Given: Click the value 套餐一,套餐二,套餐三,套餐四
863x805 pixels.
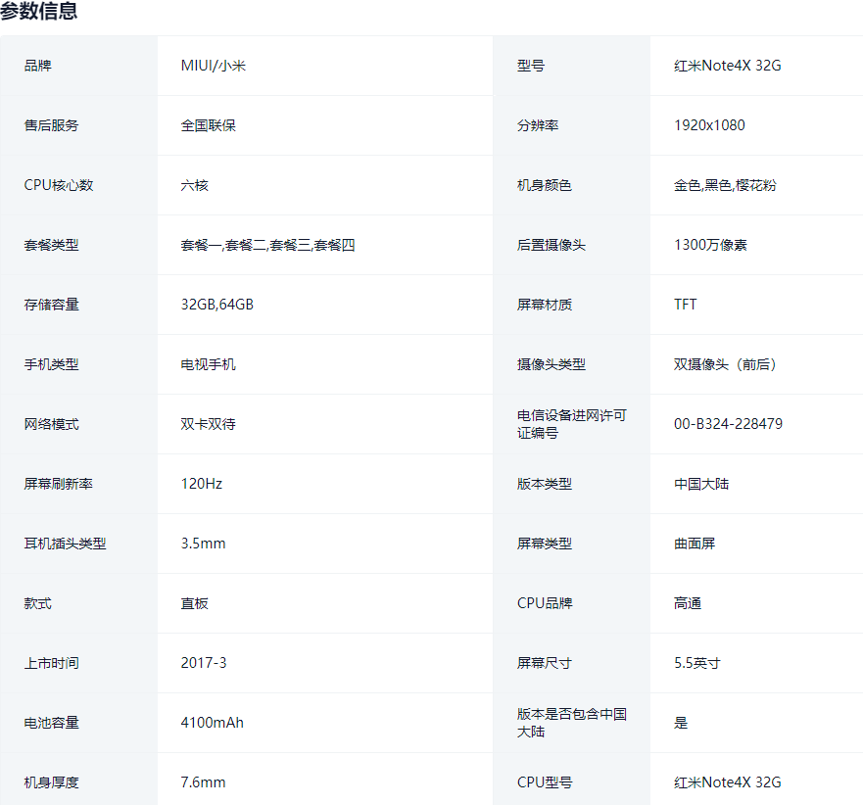Looking at the screenshot, I should (x=267, y=245).
